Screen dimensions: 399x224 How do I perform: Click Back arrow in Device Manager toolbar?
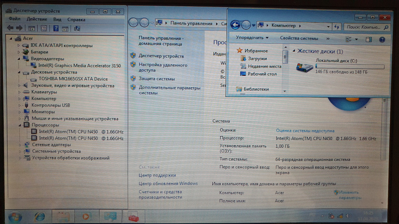10,28
